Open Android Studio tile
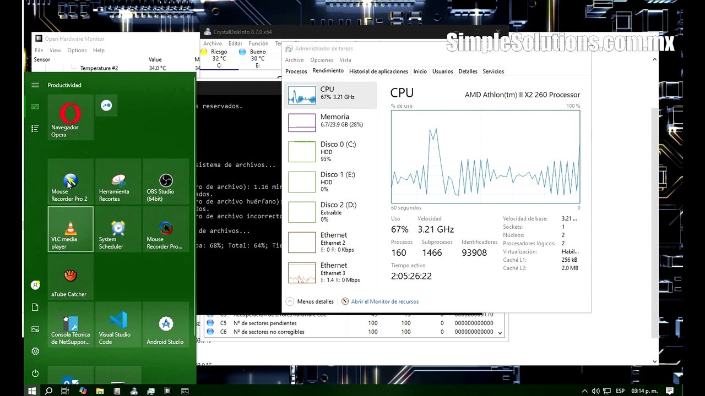 (x=166, y=324)
